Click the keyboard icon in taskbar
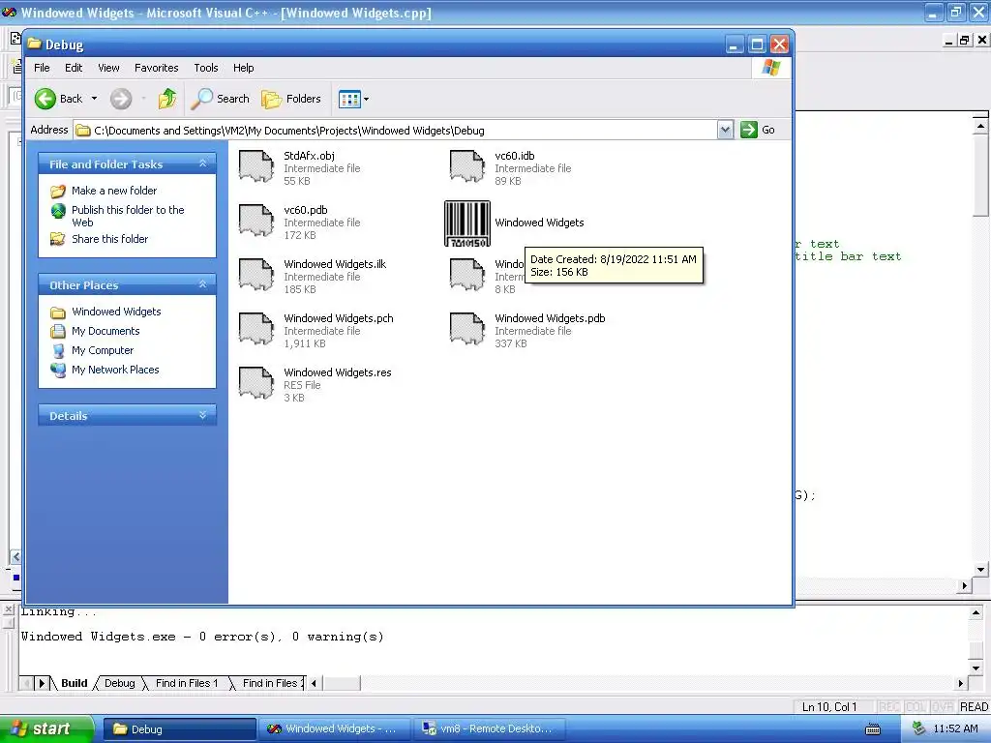The width and height of the screenshot is (991, 743). pyautogui.click(x=873, y=729)
